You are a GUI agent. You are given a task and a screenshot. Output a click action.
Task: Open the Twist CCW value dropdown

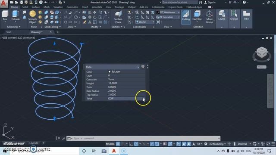pyautogui.click(x=144, y=99)
